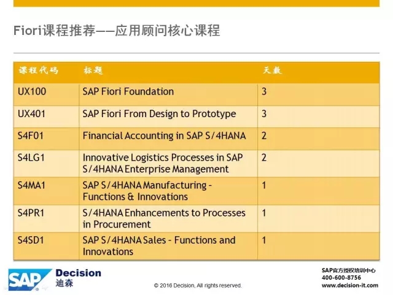
Task: Click the phone number 400-600-8756
Action: (341, 277)
